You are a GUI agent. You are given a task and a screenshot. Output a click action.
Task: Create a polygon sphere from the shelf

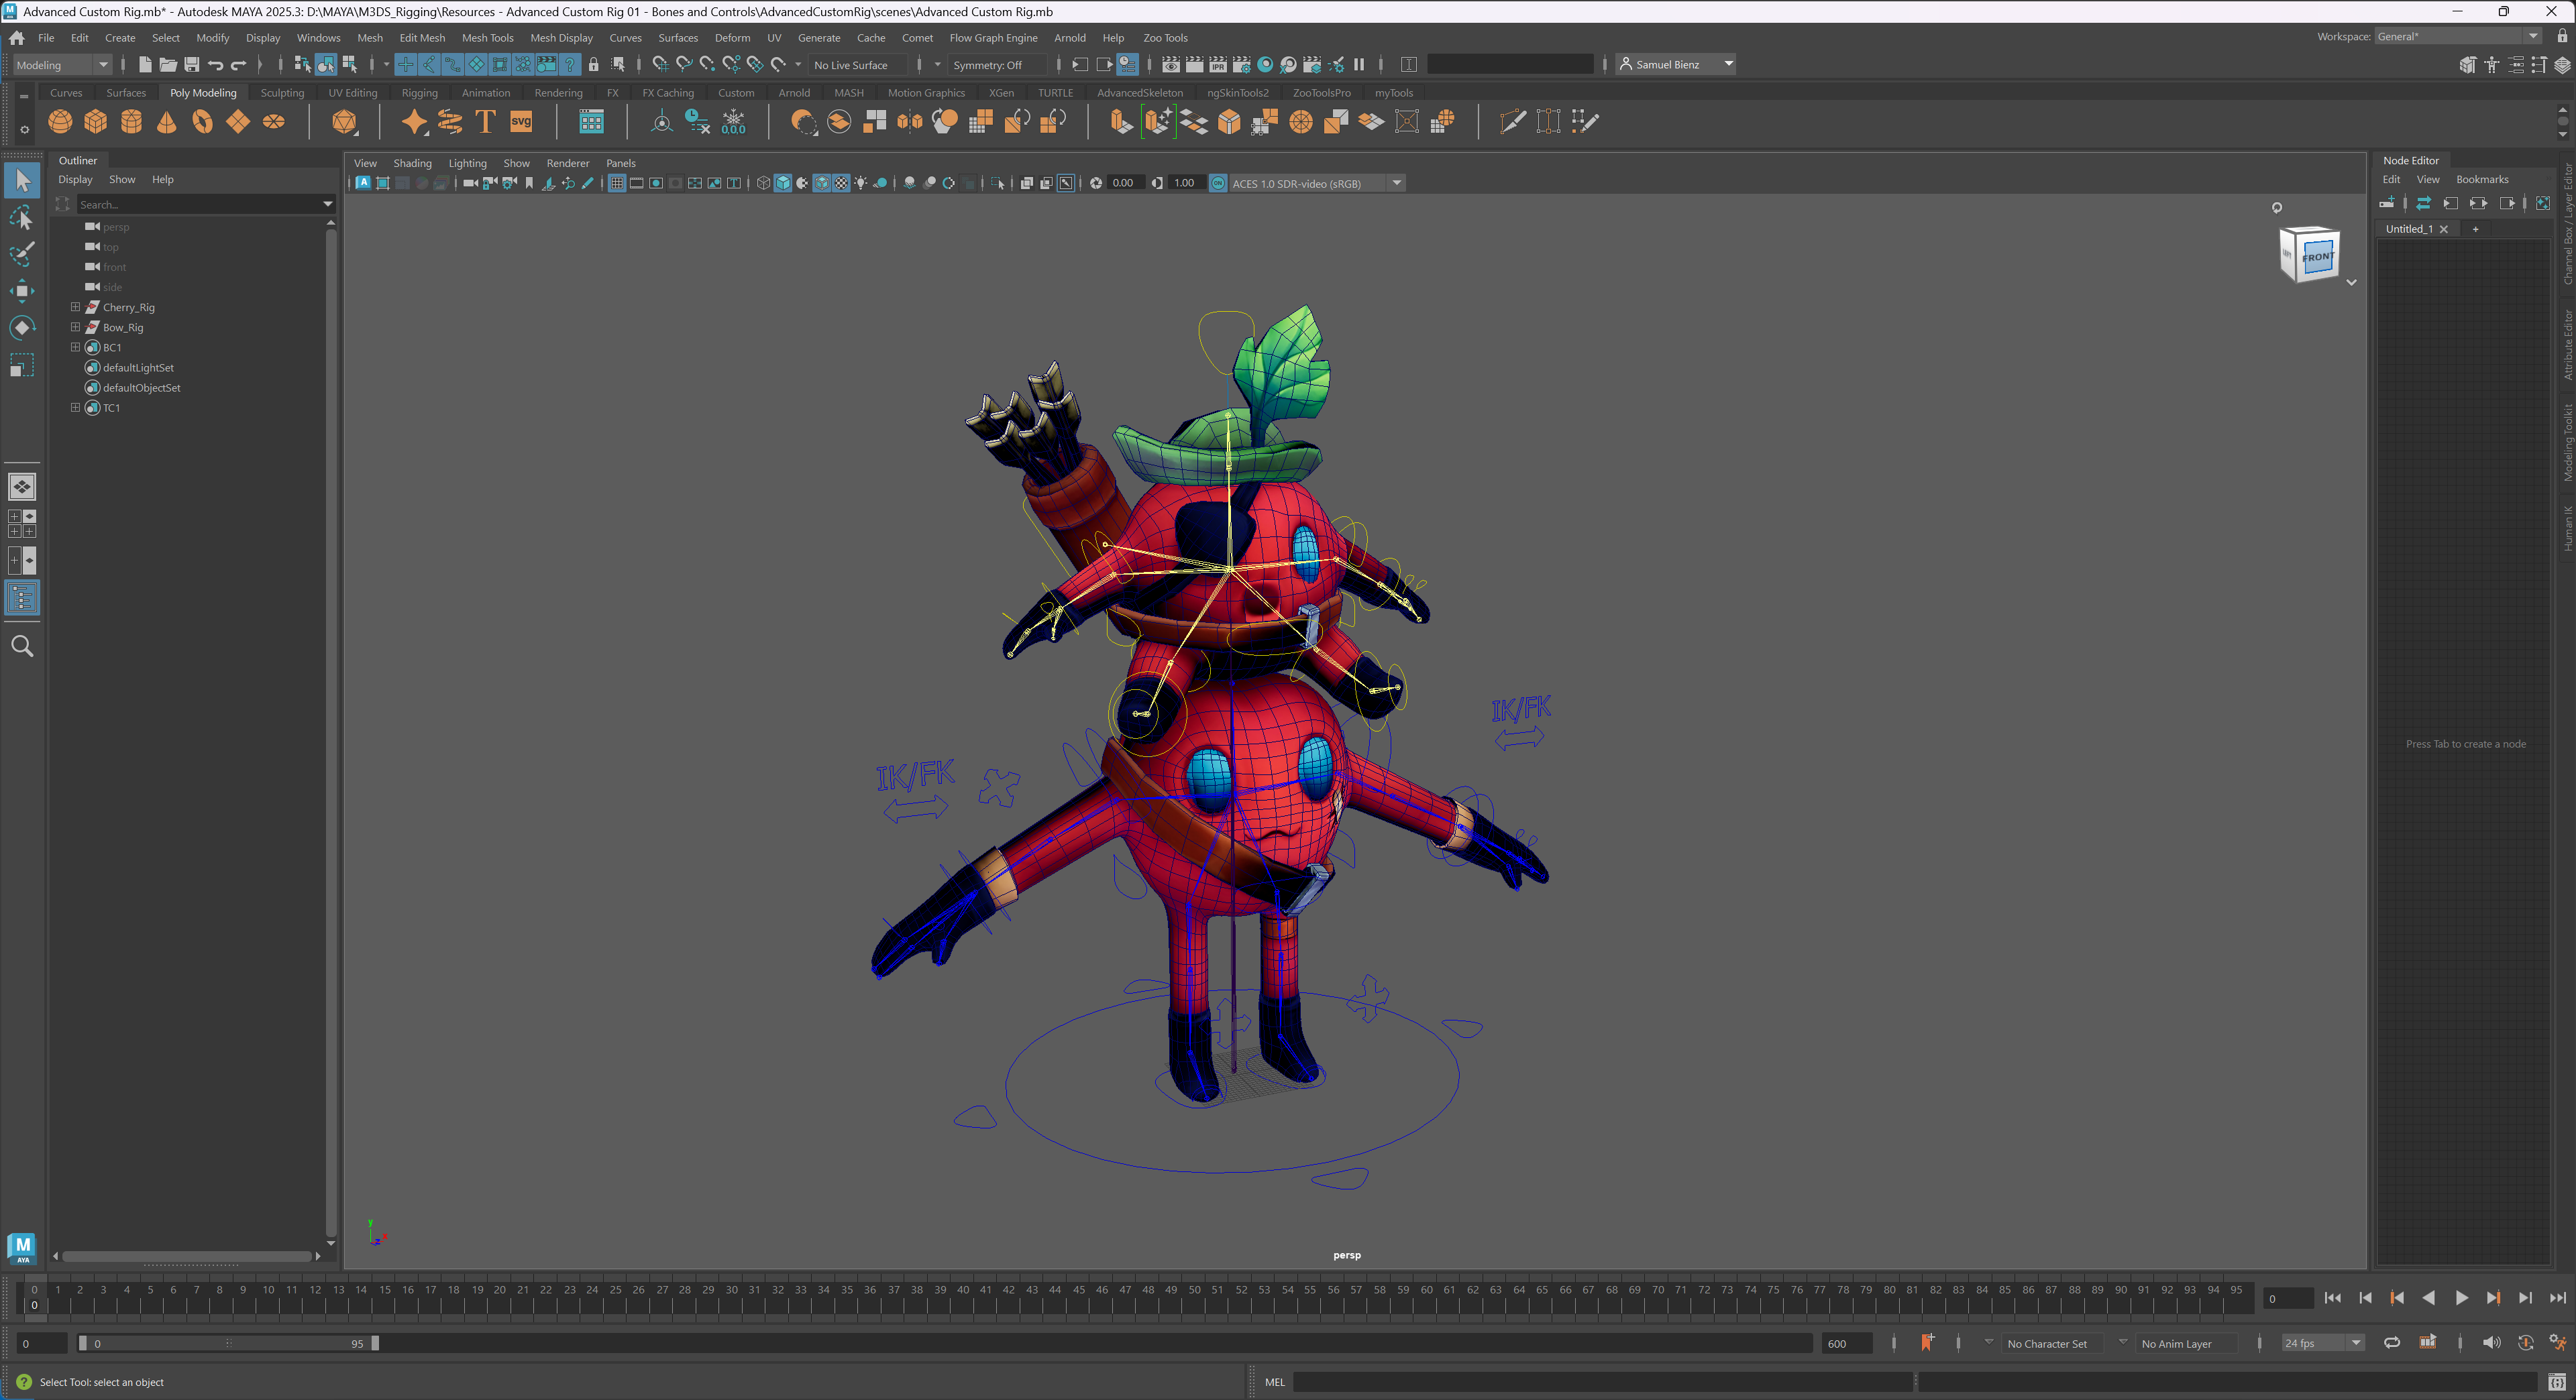[x=60, y=122]
